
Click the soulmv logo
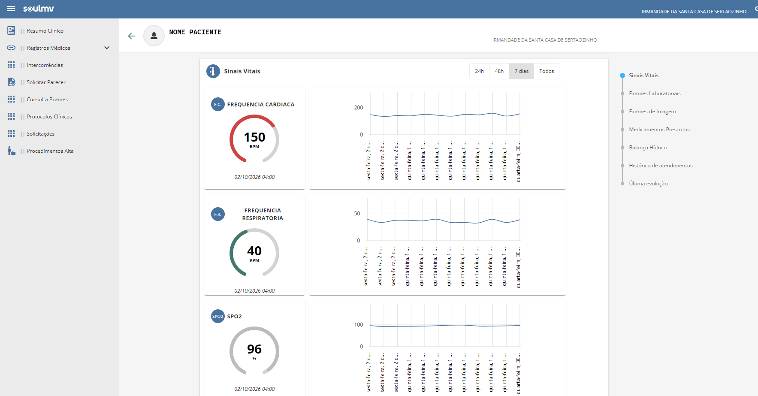[39, 9]
